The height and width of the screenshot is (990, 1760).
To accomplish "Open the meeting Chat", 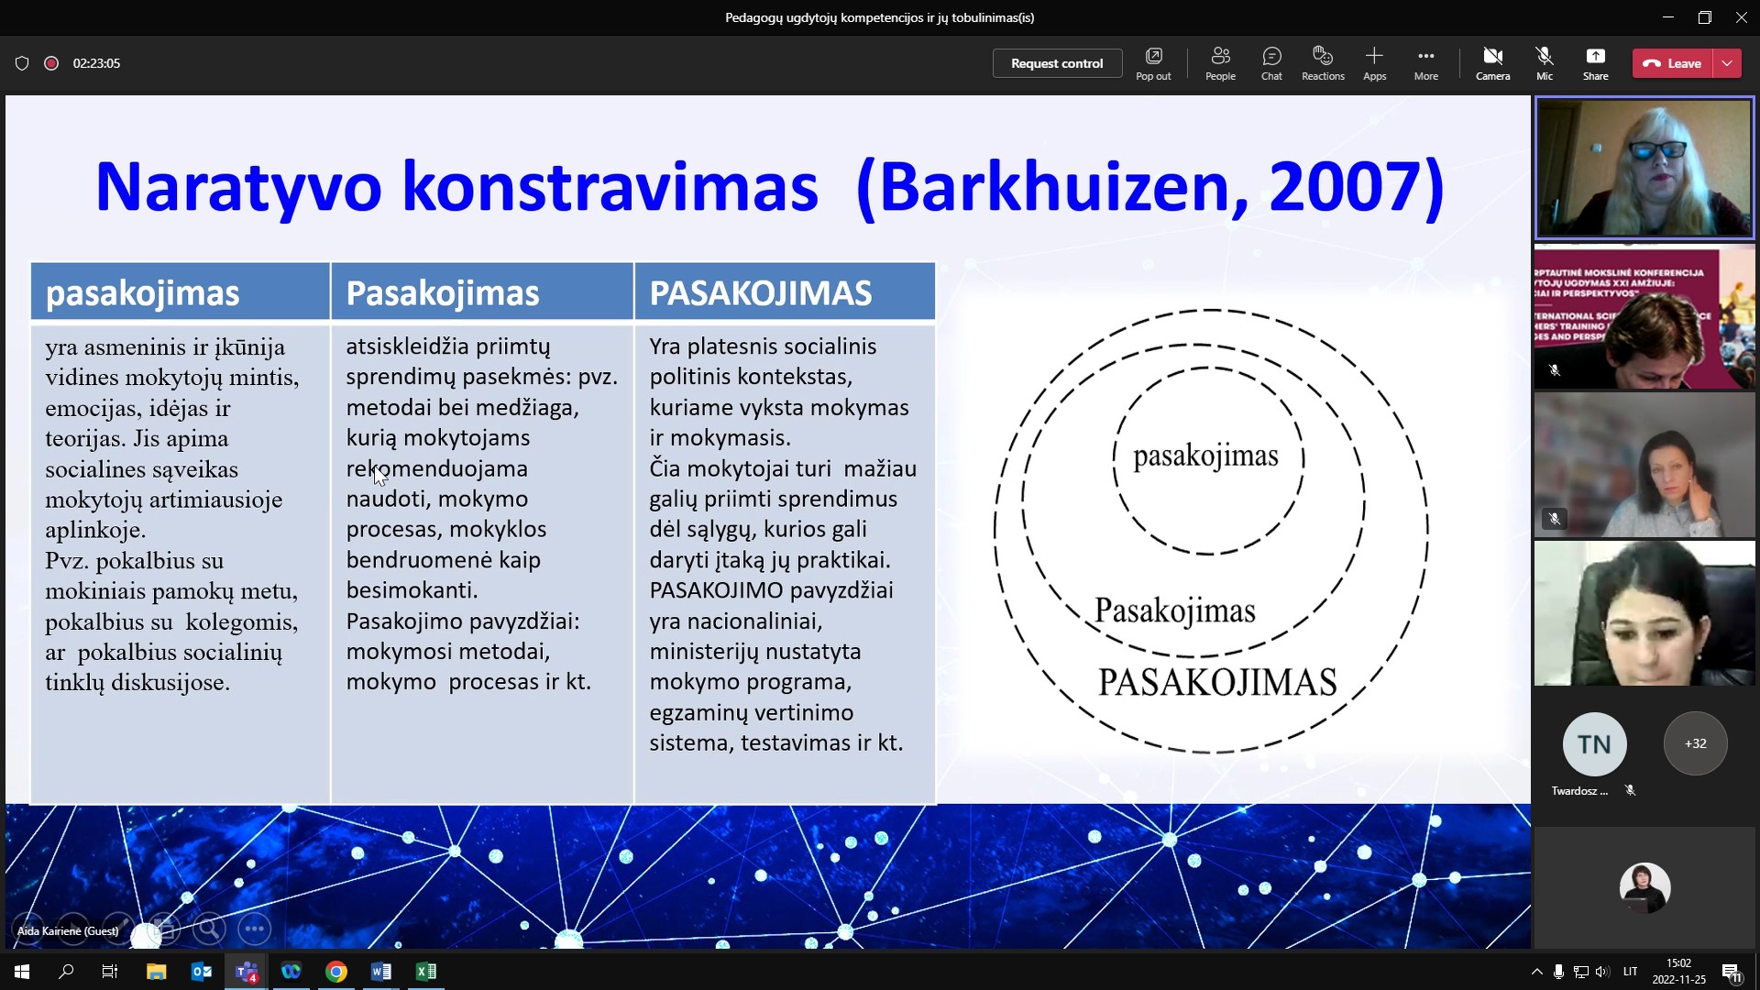I will click(x=1271, y=63).
